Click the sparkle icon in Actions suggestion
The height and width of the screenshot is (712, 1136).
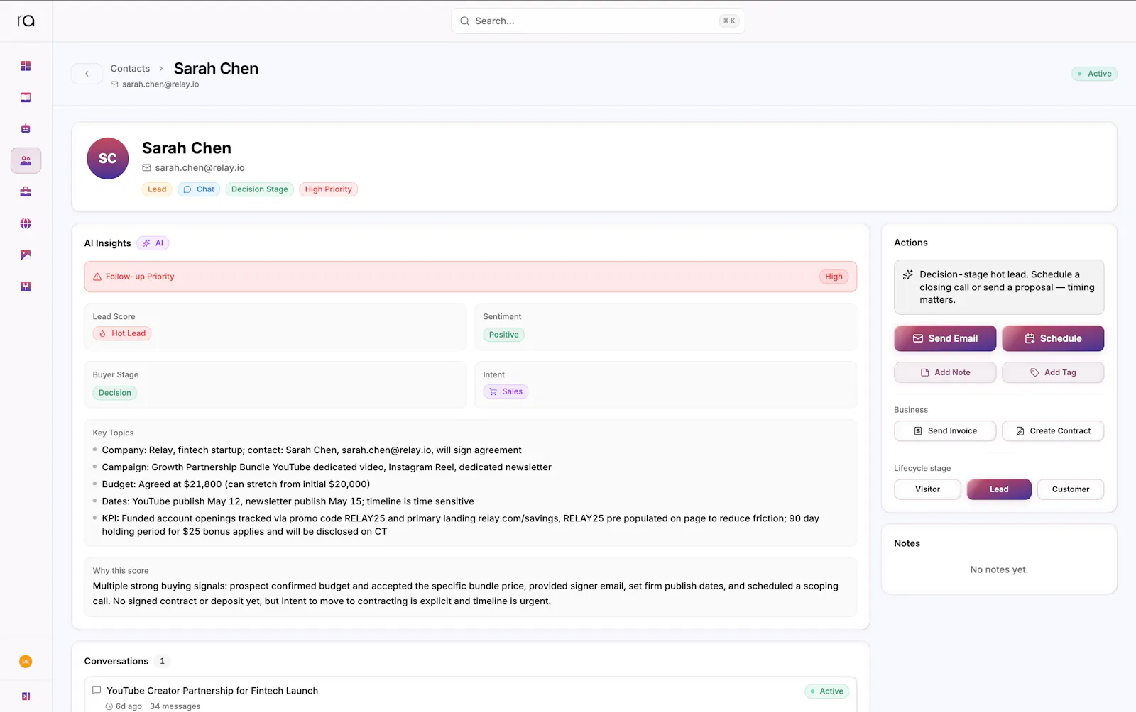click(x=907, y=274)
